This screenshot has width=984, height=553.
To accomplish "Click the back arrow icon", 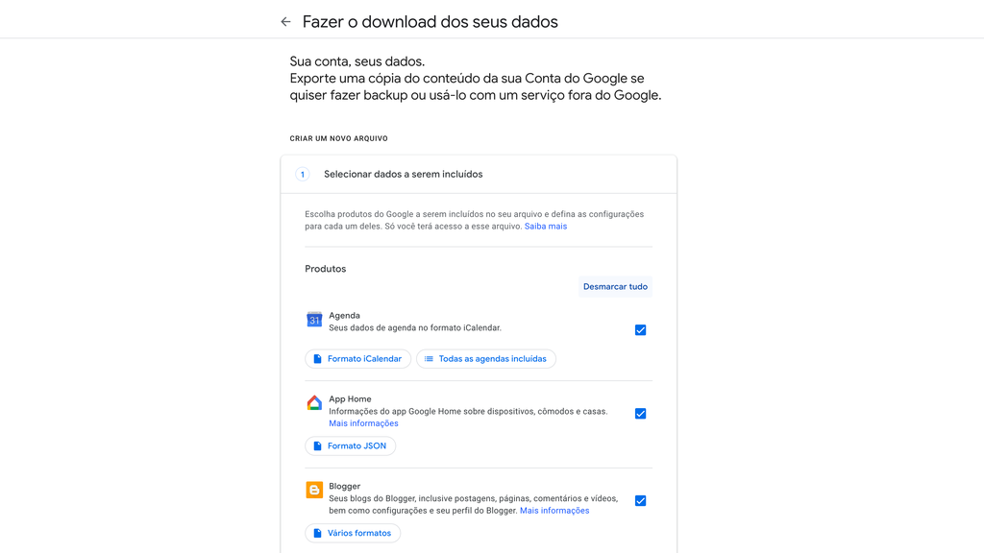I will point(285,22).
